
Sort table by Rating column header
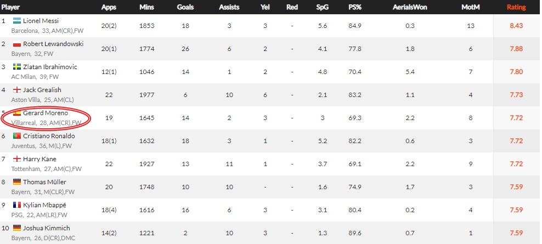pyautogui.click(x=516, y=7)
